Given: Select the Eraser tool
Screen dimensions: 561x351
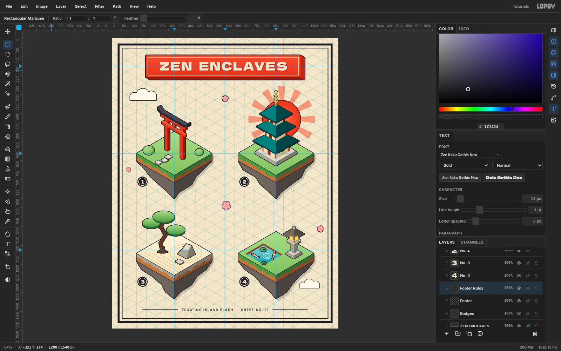Looking at the screenshot, I should click(8, 136).
